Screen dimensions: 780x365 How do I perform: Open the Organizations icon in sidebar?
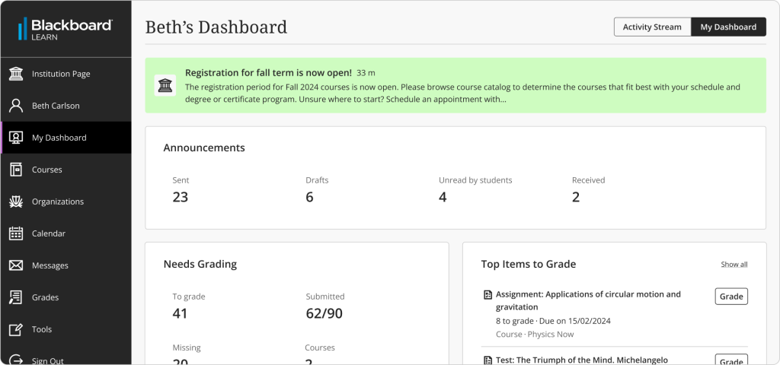[x=16, y=202]
